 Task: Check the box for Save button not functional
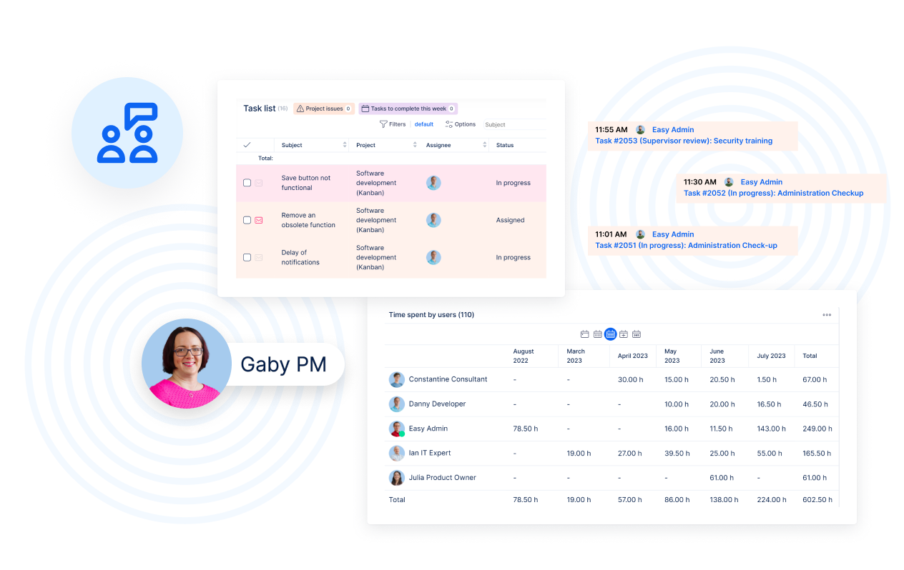coord(247,183)
